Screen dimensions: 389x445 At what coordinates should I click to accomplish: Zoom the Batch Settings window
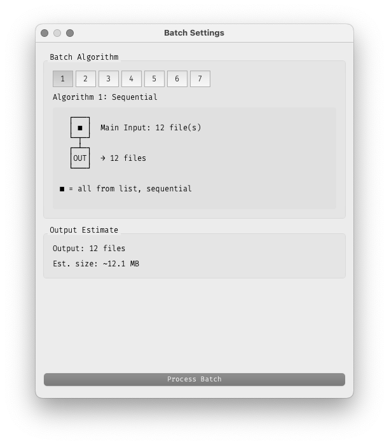click(x=70, y=33)
